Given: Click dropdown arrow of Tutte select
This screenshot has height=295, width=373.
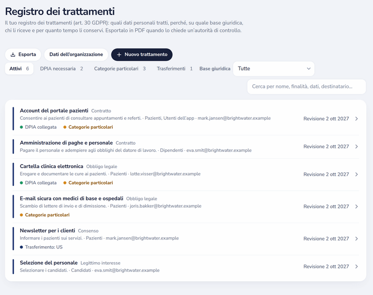Looking at the screenshot, I should 309,69.
